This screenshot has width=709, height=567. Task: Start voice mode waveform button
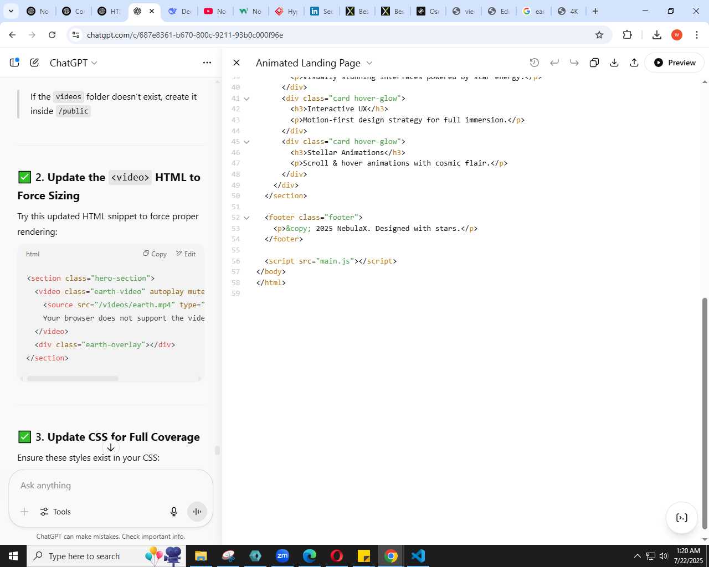click(197, 512)
